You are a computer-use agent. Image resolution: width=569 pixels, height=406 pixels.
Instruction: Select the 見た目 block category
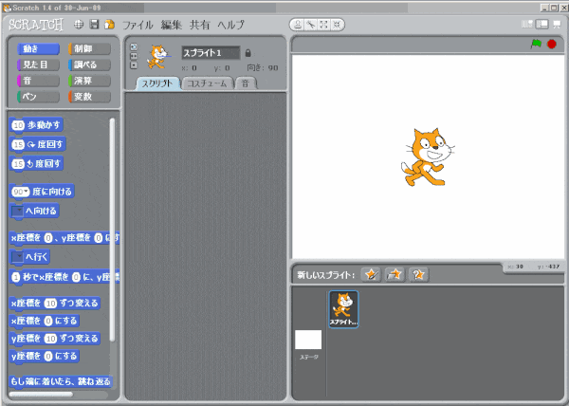tap(38, 65)
